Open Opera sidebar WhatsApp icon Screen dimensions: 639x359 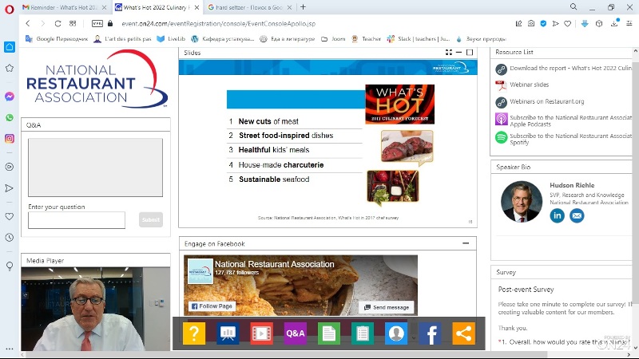tap(10, 117)
